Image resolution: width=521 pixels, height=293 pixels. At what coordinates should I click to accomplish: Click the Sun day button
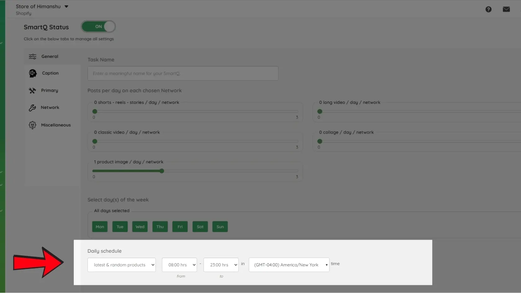(220, 227)
